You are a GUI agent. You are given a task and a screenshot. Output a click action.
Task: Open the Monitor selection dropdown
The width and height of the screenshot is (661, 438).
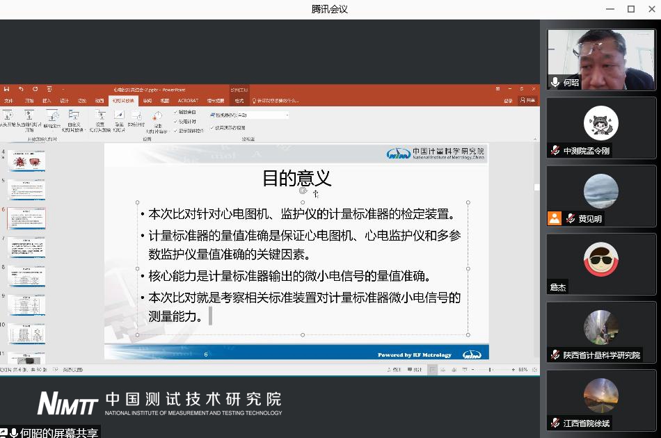287,115
